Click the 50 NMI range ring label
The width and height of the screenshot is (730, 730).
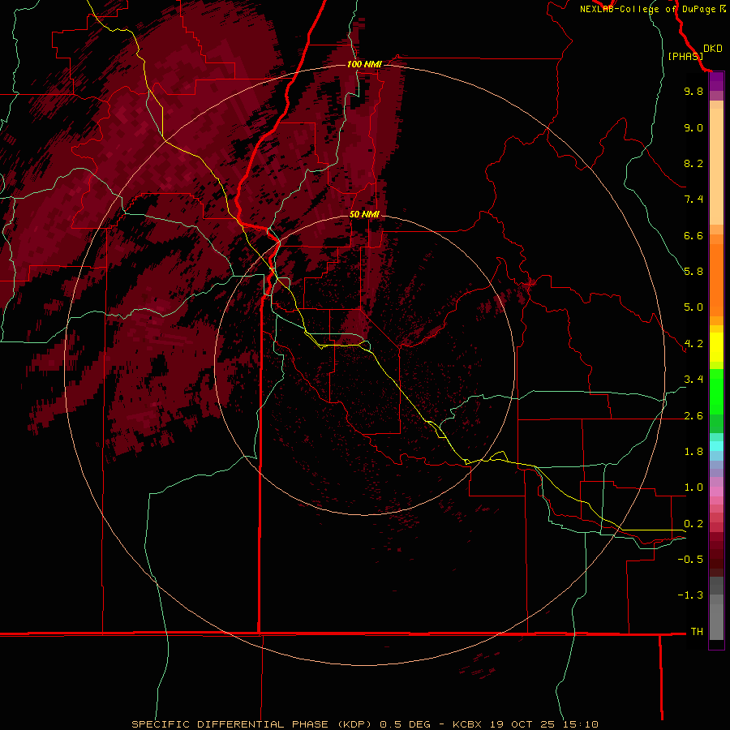(364, 214)
